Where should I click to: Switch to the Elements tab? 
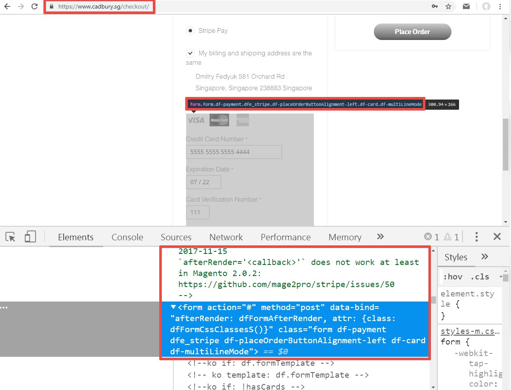[x=76, y=237]
